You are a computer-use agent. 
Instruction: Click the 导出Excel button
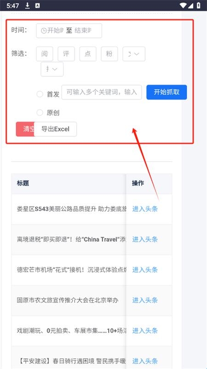pos(55,129)
